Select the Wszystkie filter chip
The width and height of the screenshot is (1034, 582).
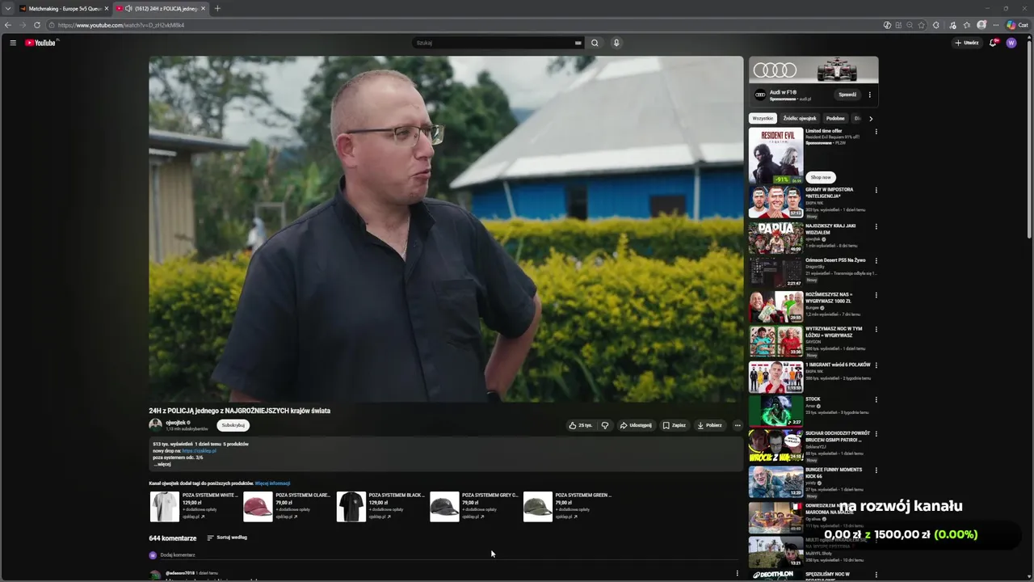(x=763, y=118)
